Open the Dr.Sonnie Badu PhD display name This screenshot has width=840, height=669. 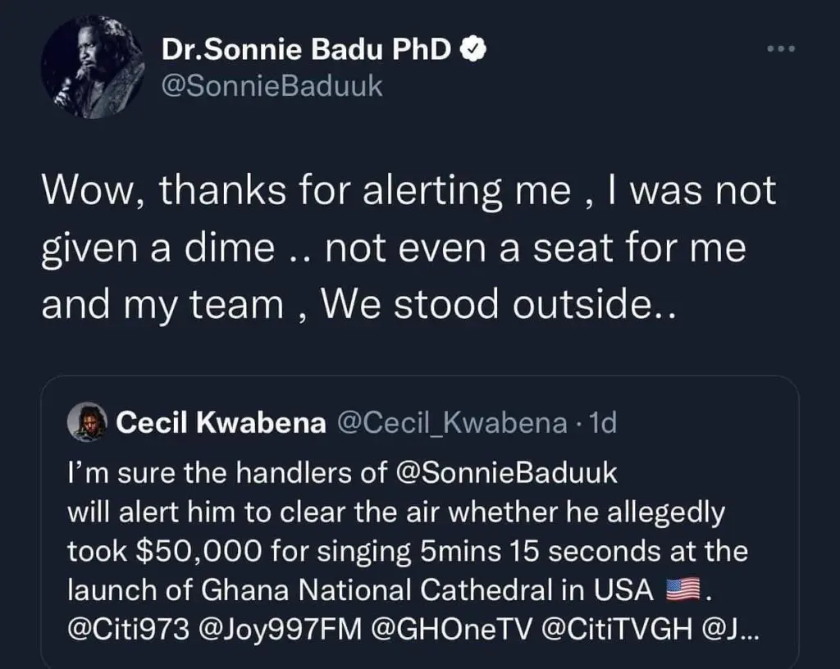pyautogui.click(x=306, y=49)
